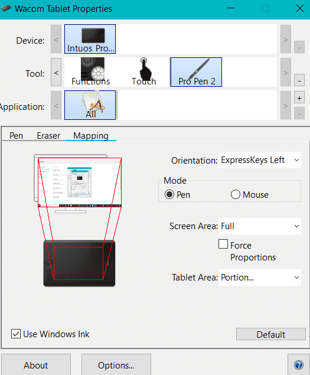Select Pen mode radio button
The height and width of the screenshot is (375, 310).
[x=169, y=194]
